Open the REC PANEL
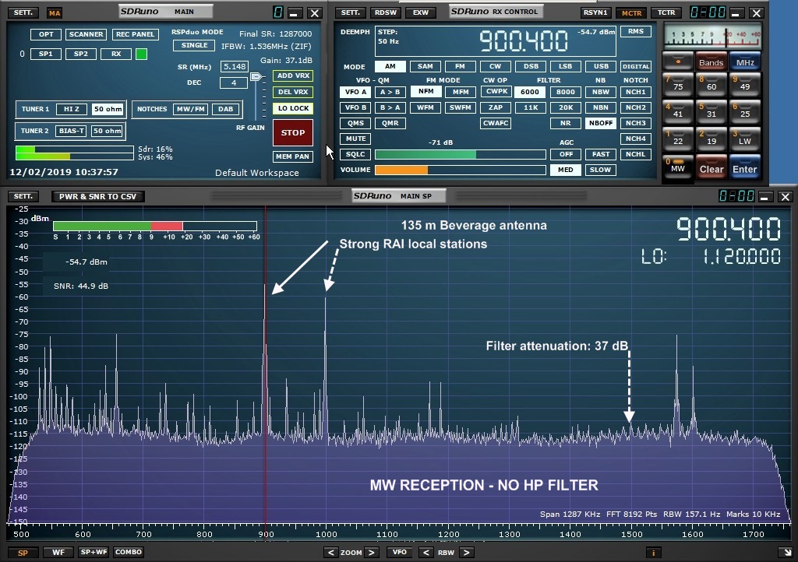The height and width of the screenshot is (562, 798). coord(135,34)
